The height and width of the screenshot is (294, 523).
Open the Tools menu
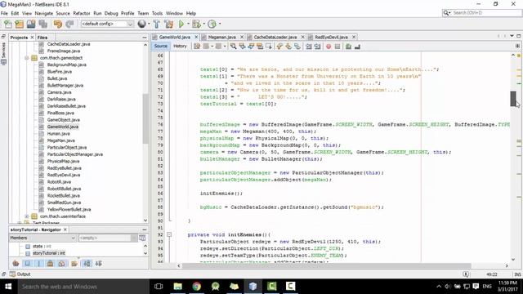pos(157,13)
